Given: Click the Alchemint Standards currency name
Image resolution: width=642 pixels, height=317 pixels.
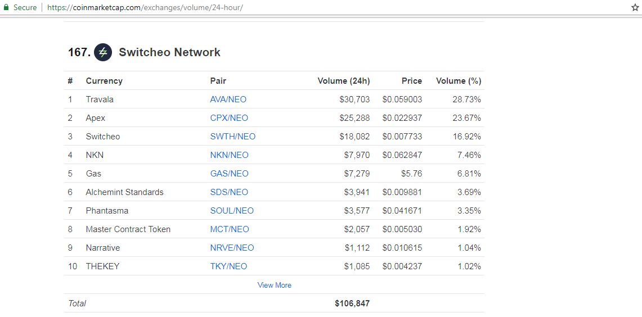Looking at the screenshot, I should (x=124, y=192).
